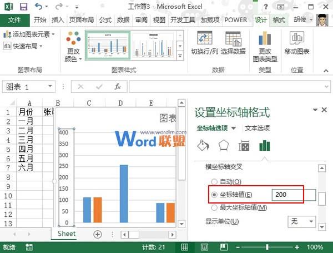333x253 pixels.
Task: Expand chart styles gallery more arrow
Action: (180, 56)
